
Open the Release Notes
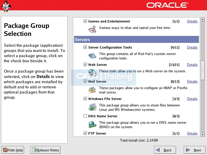click(46, 150)
